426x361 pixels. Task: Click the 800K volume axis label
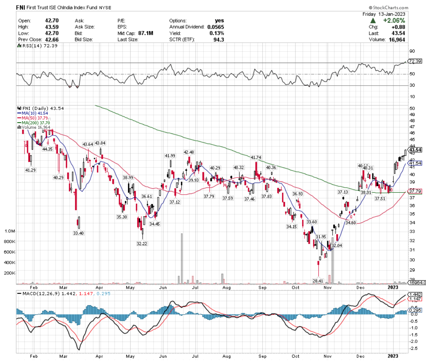tap(10, 242)
